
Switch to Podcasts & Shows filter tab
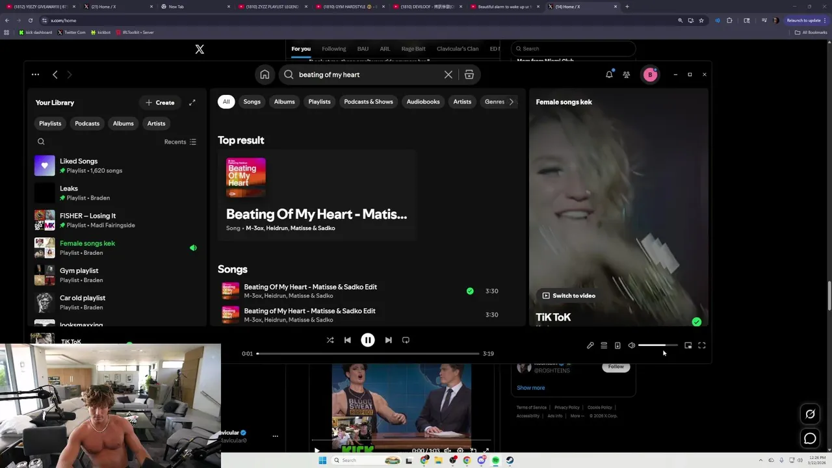point(369,102)
